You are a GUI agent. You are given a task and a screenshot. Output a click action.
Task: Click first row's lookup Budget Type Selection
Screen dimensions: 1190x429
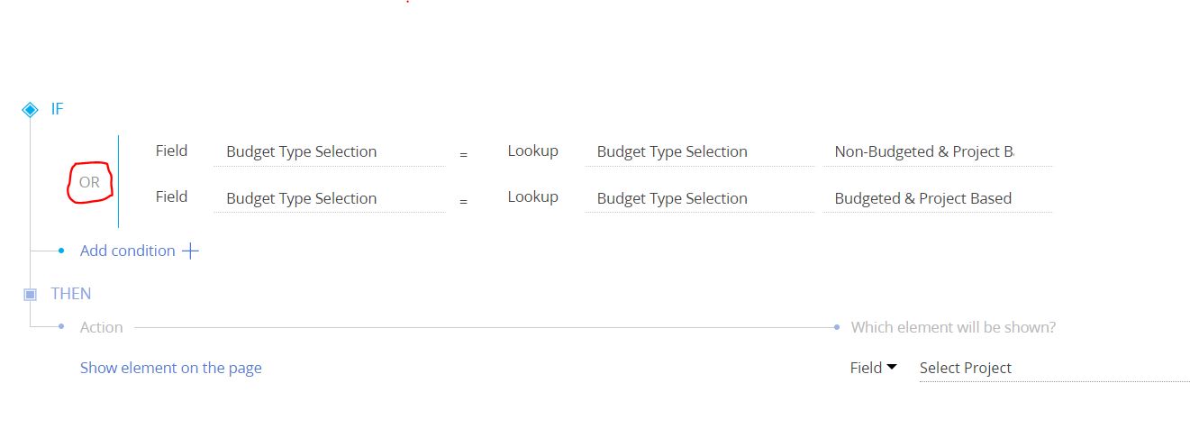click(699, 152)
